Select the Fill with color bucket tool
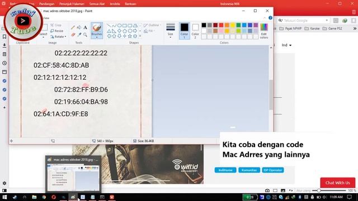Screen dimensions: 358x201 point(79,28)
